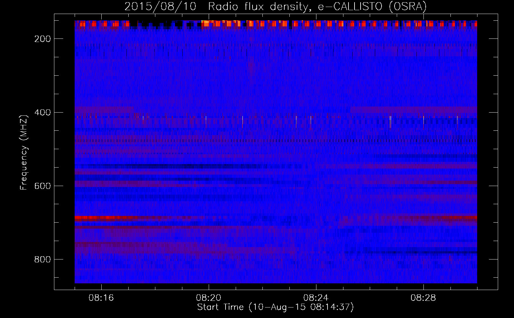Click the 200 frequency tick label
This screenshot has height=318, width=514.
point(43,39)
